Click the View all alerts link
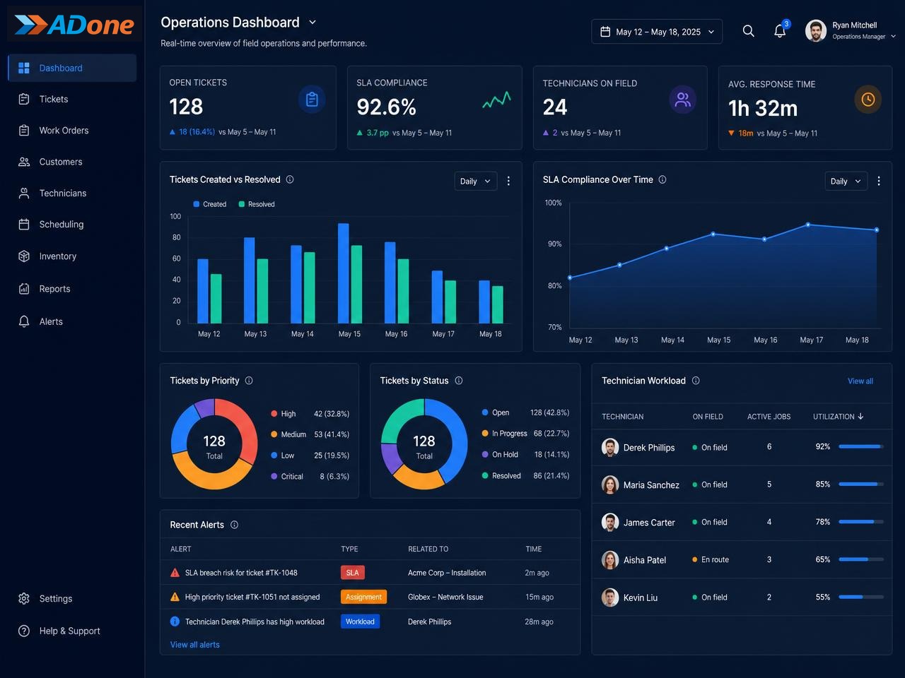This screenshot has height=678, width=905. (x=195, y=645)
